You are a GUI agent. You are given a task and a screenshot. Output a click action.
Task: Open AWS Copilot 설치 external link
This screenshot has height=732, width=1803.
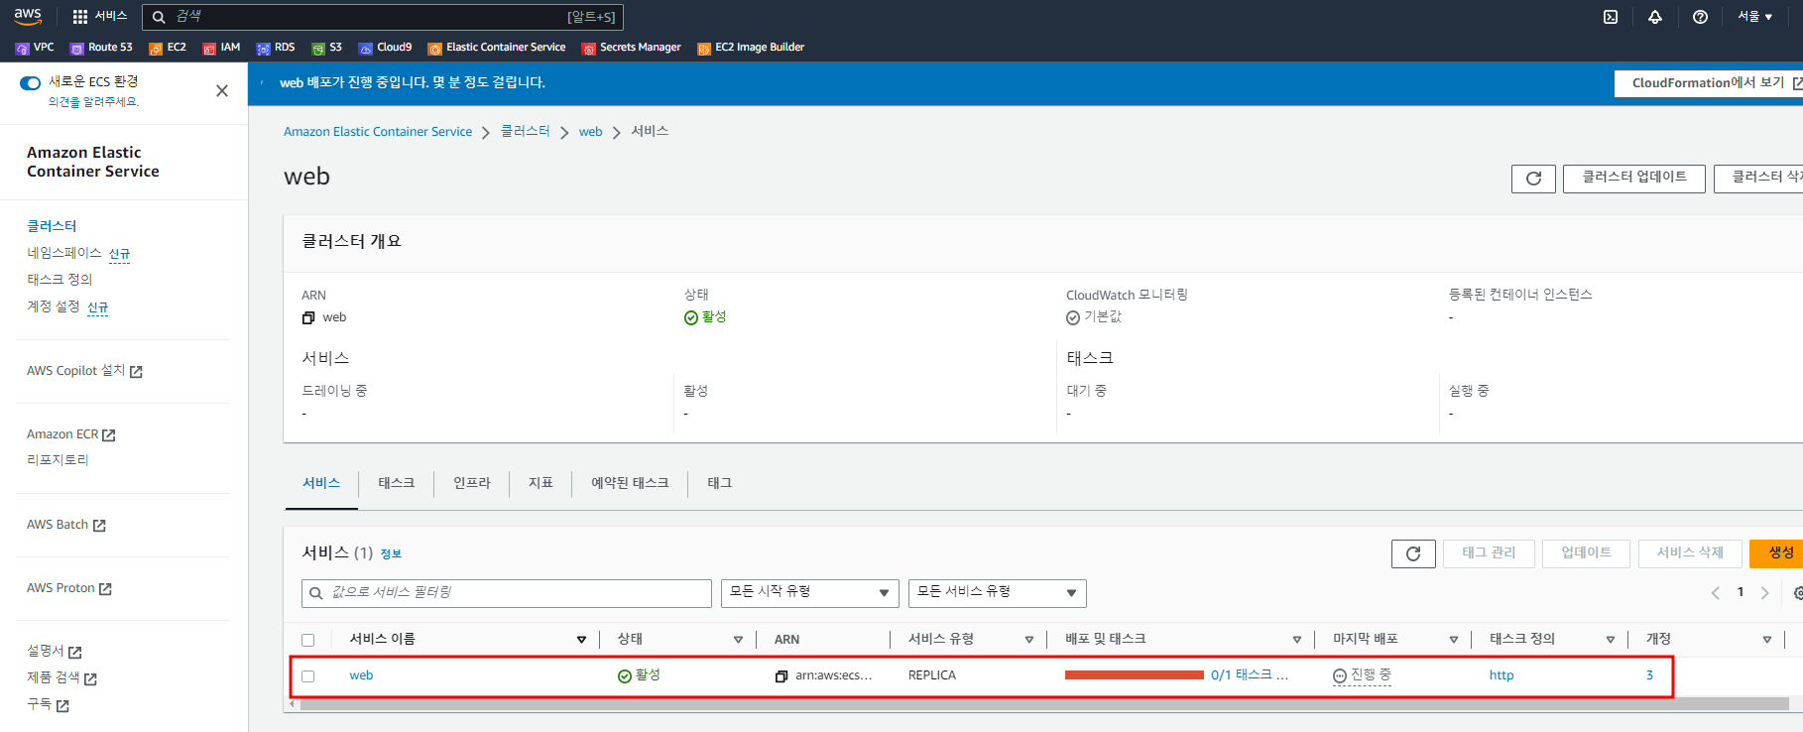coord(84,371)
